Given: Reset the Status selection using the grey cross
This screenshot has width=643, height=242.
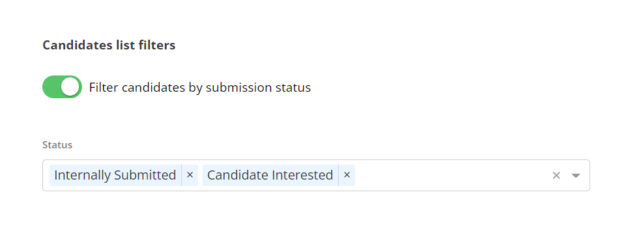Looking at the screenshot, I should pyautogui.click(x=556, y=176).
